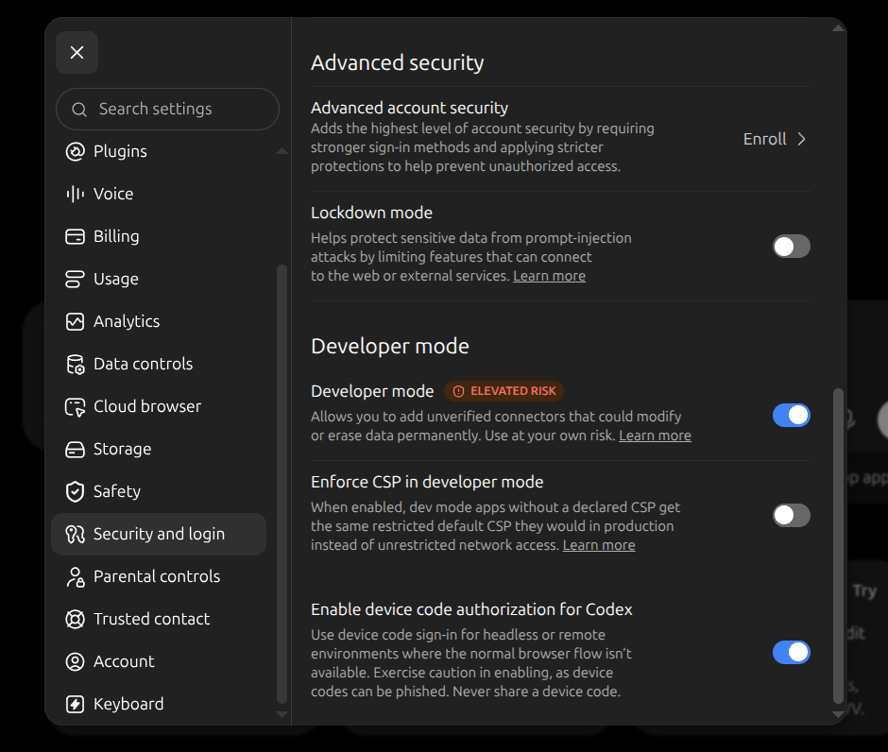The image size is (888, 752).
Task: Click the Voice waveform icon
Action: pos(76,194)
